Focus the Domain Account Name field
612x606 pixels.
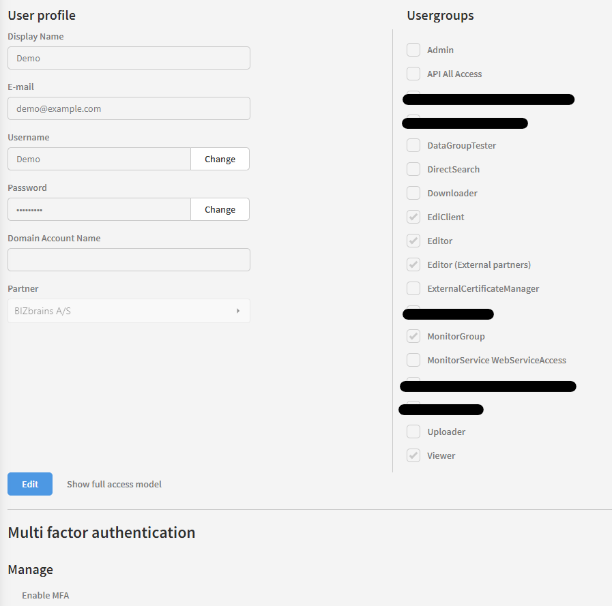pos(129,260)
